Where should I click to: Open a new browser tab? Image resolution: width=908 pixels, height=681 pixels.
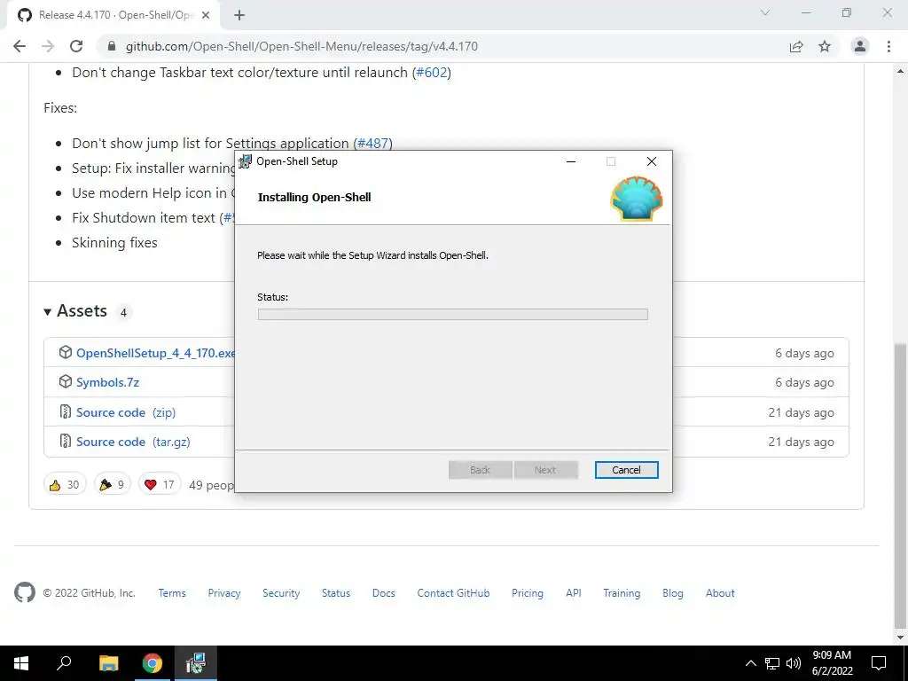239,15
